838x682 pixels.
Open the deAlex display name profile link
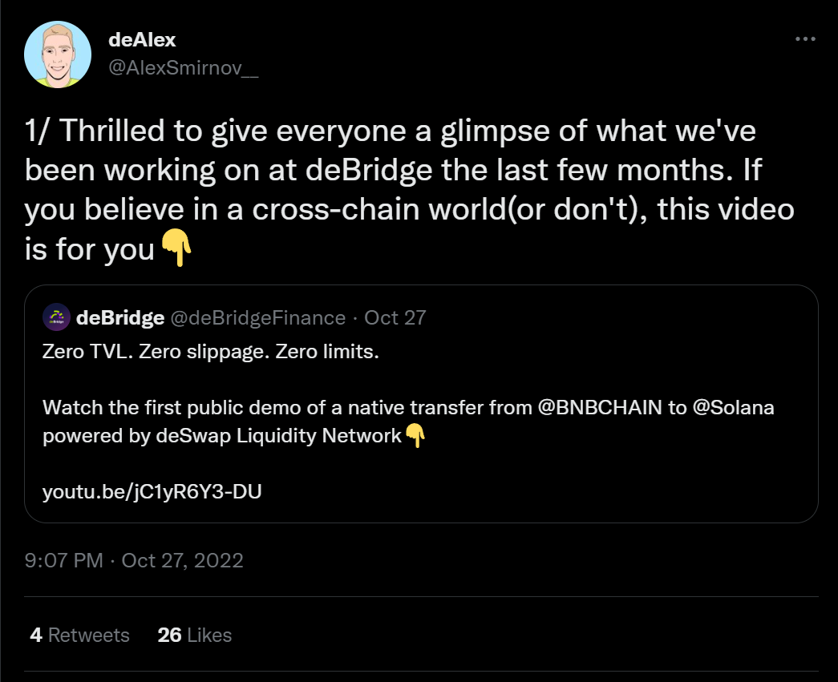pyautogui.click(x=141, y=40)
